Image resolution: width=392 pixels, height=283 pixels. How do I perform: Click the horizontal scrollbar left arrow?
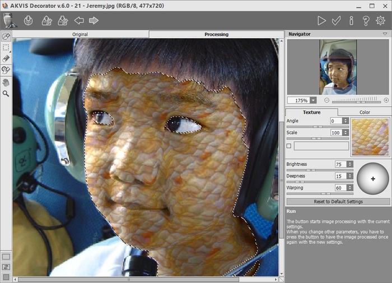click(x=16, y=280)
